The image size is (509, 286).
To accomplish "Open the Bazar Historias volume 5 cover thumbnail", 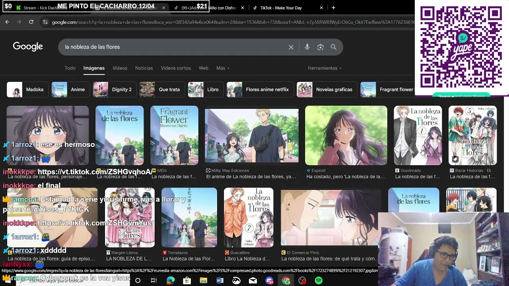I will tap(472, 135).
